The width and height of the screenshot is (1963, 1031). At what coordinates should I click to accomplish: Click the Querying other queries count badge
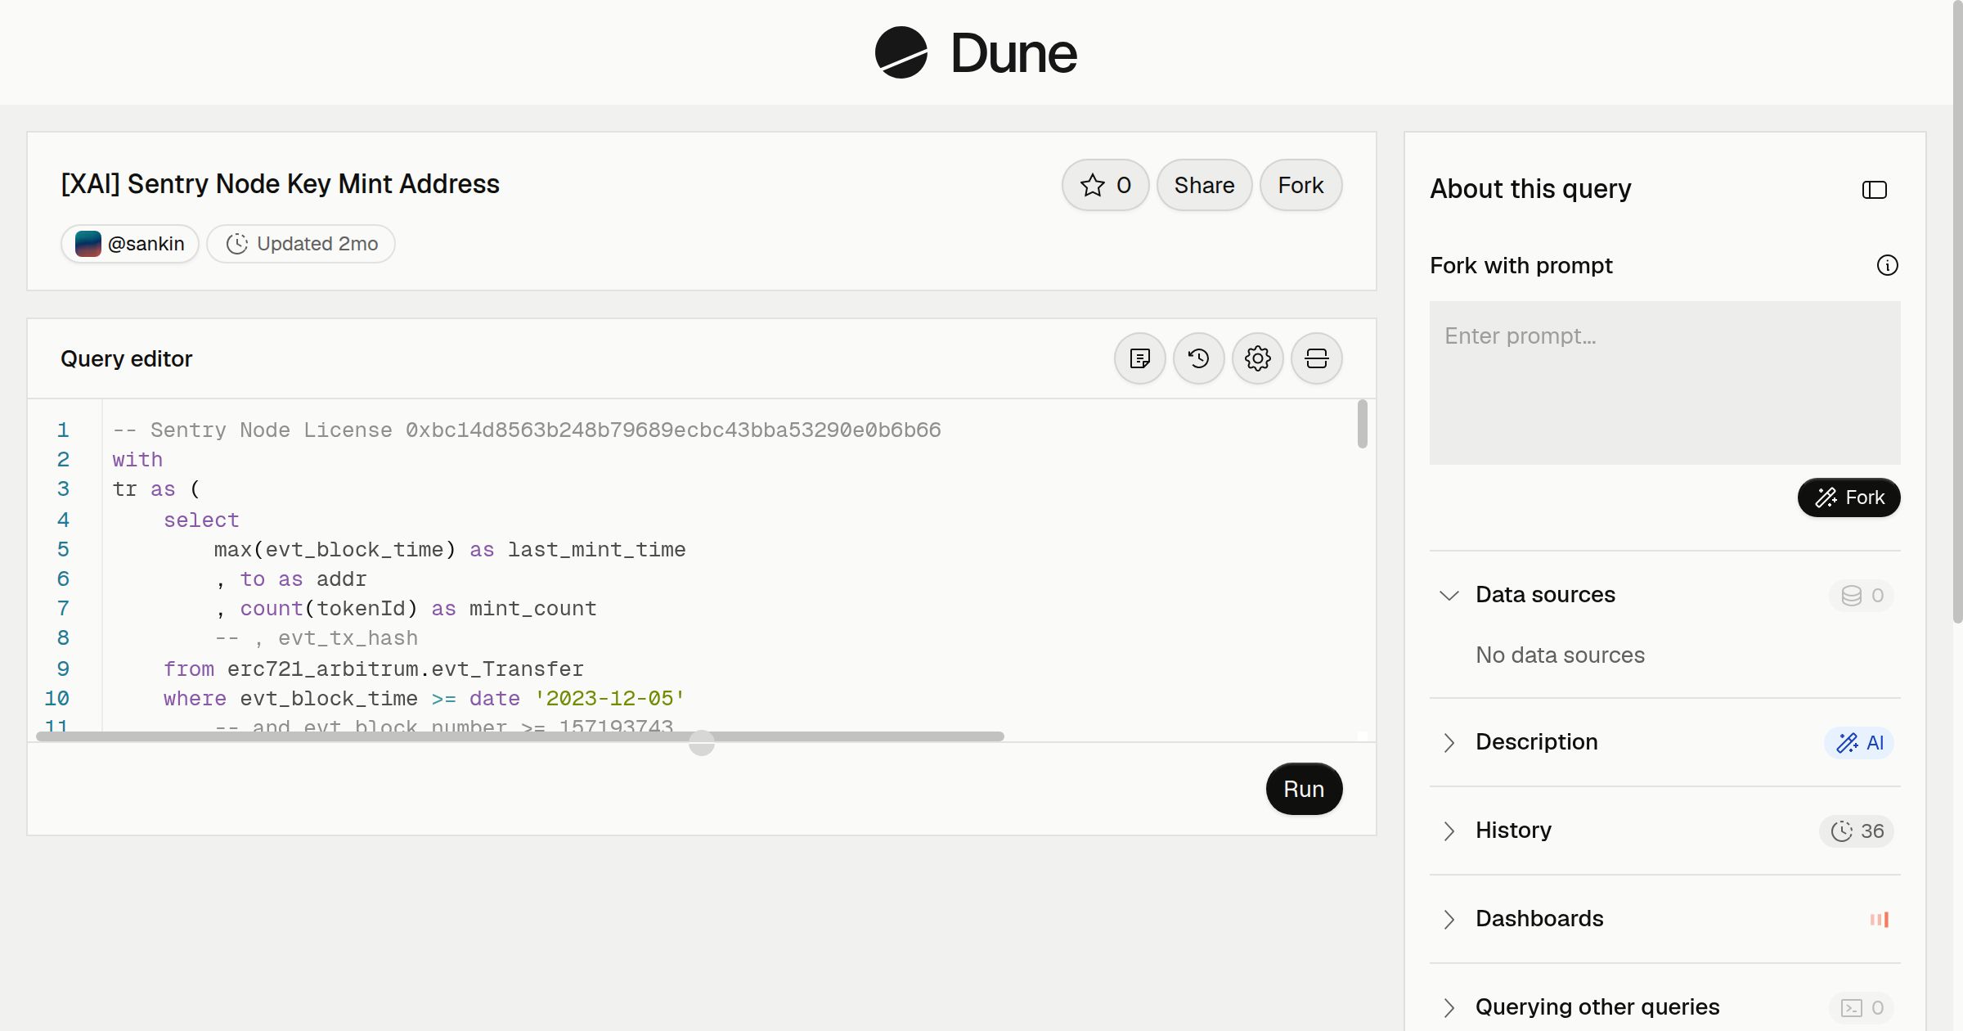[1862, 1008]
